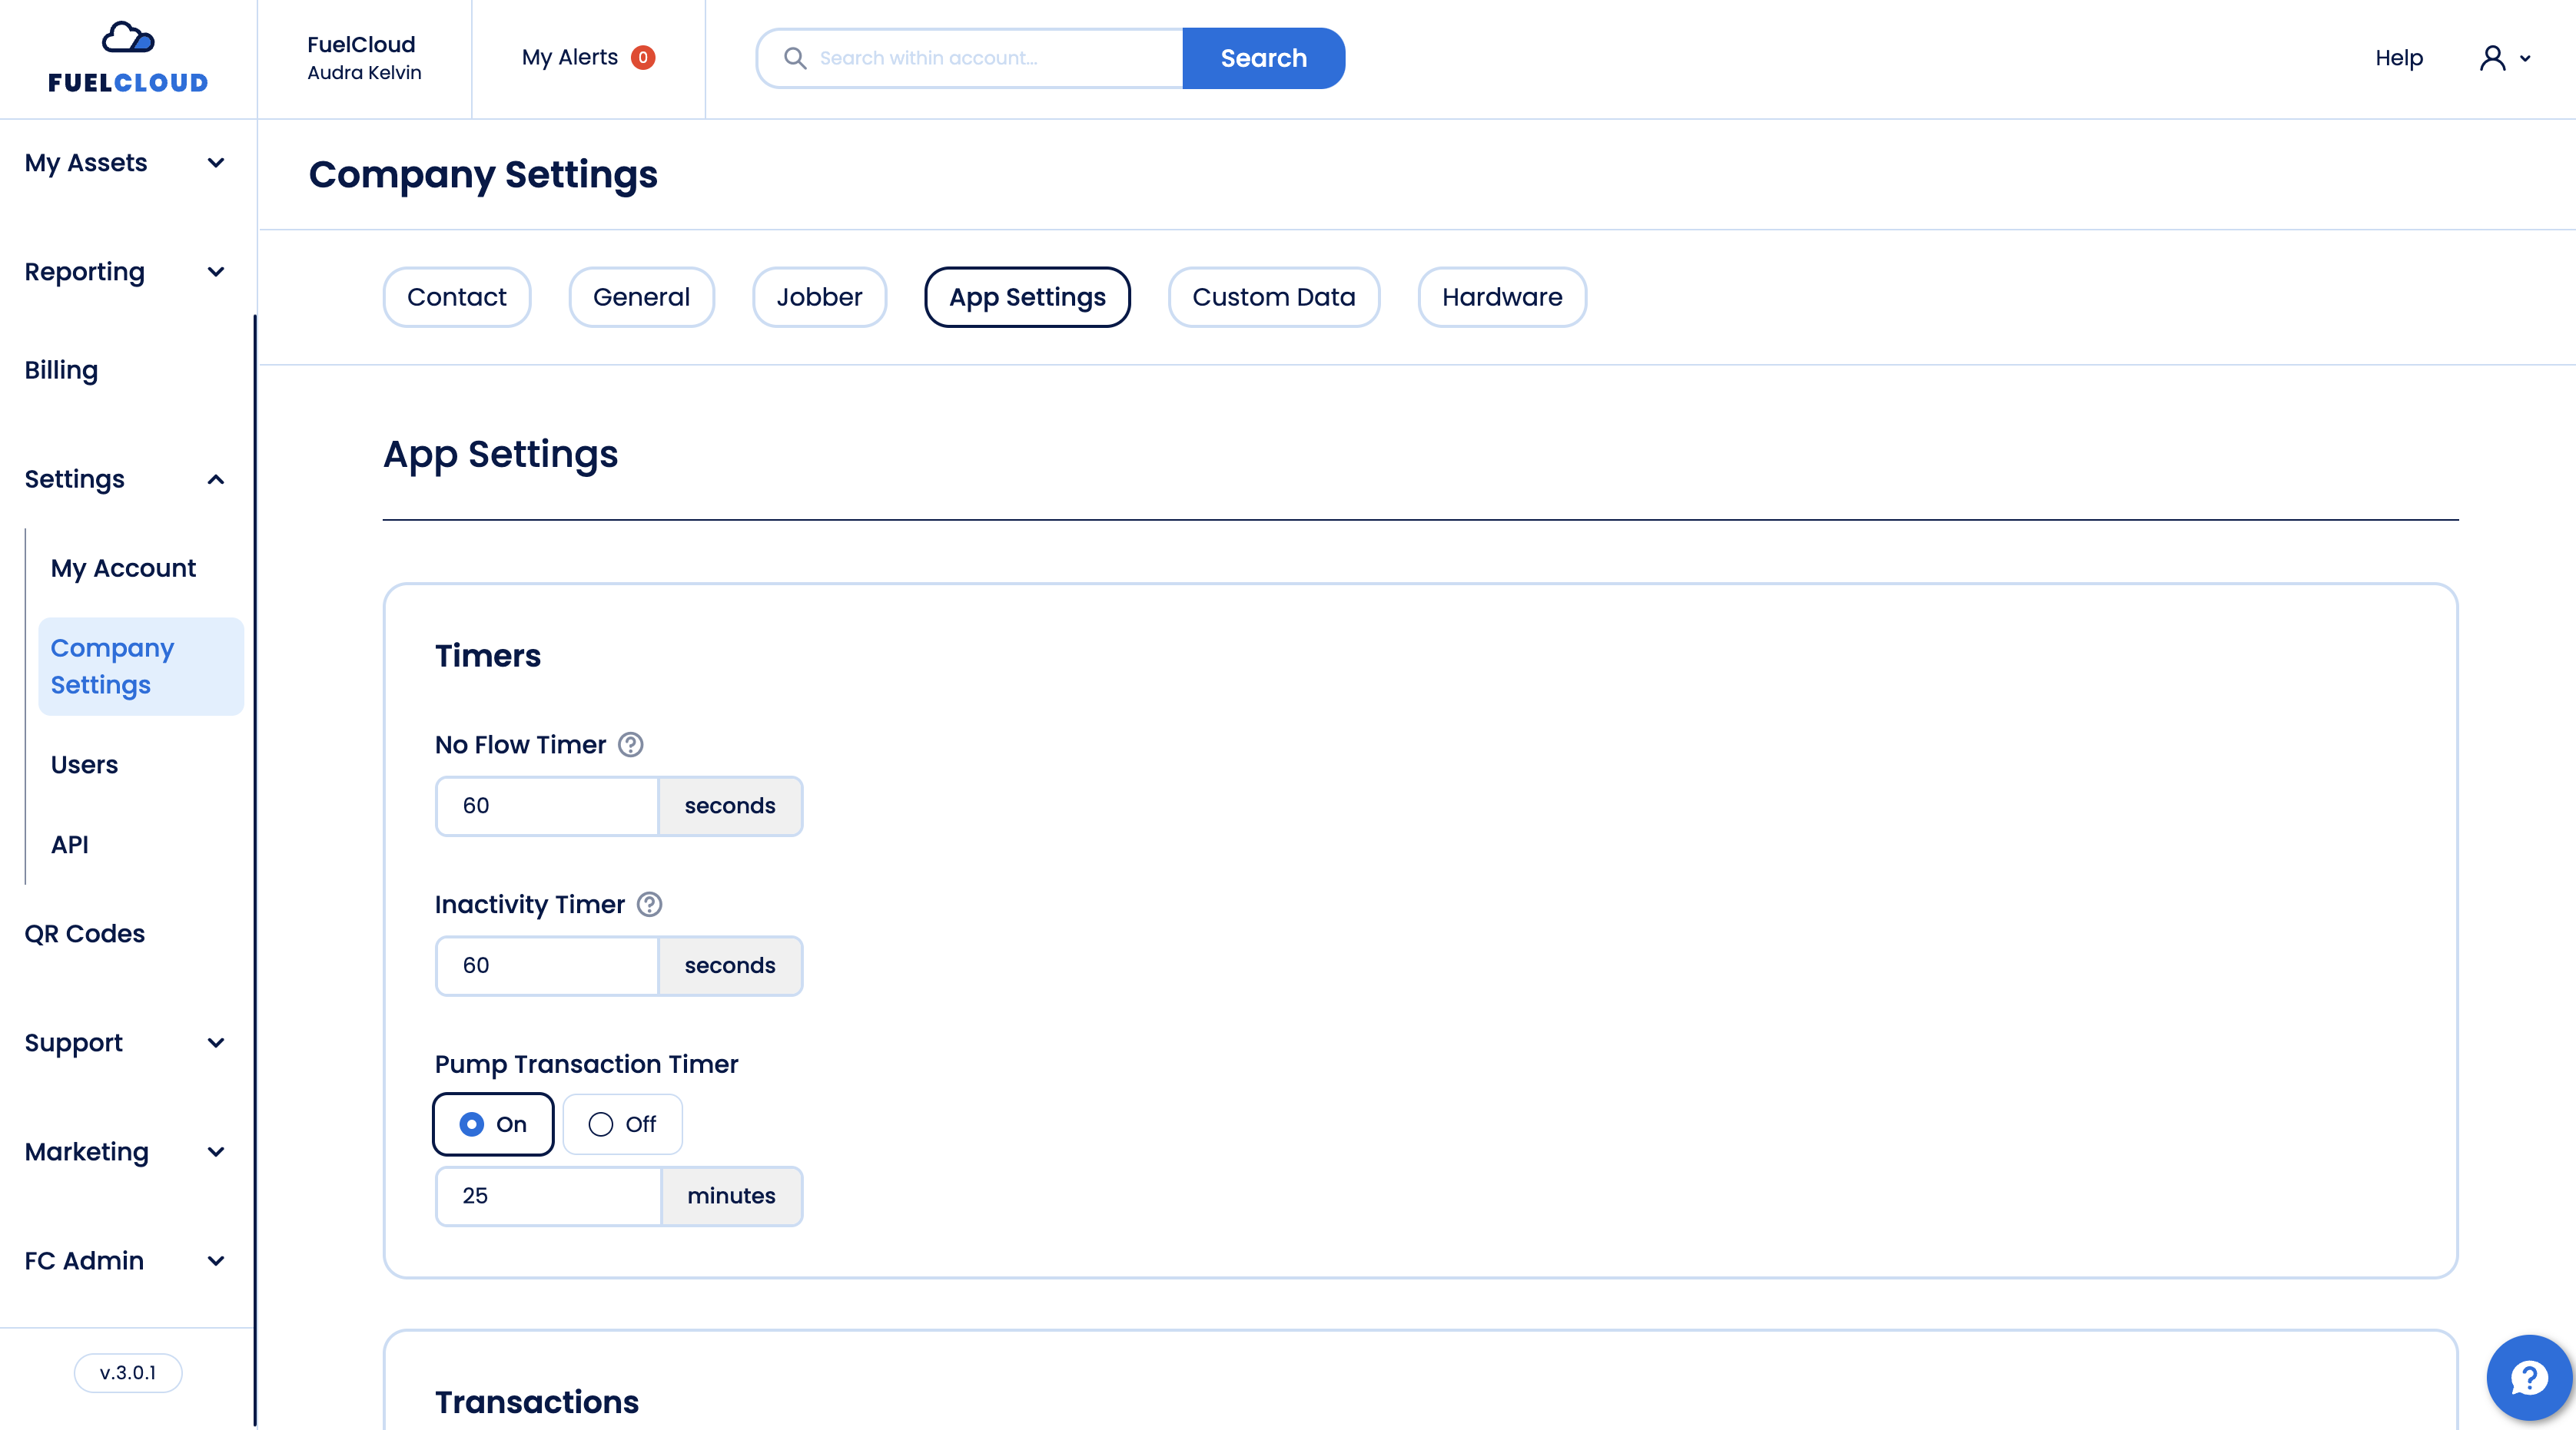The height and width of the screenshot is (1430, 2576).
Task: Click the v.3.0.1 version badge
Action: 128,1372
